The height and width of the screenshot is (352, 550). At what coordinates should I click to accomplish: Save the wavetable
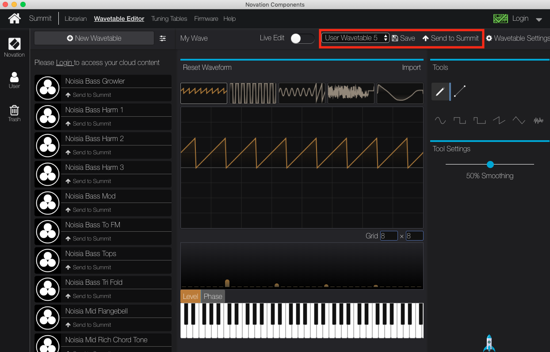click(403, 38)
